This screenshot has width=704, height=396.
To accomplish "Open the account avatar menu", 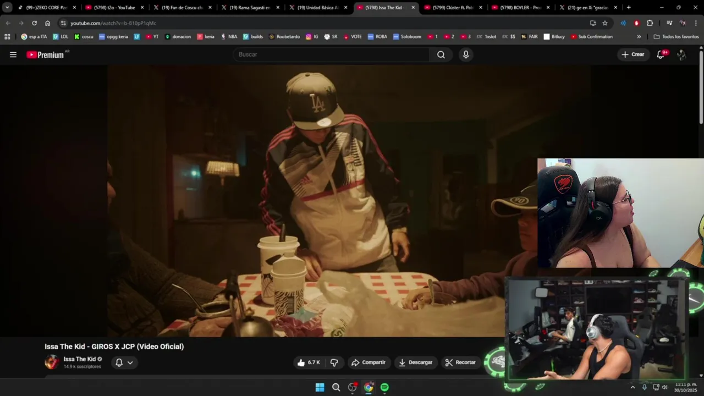I will 681,54.
